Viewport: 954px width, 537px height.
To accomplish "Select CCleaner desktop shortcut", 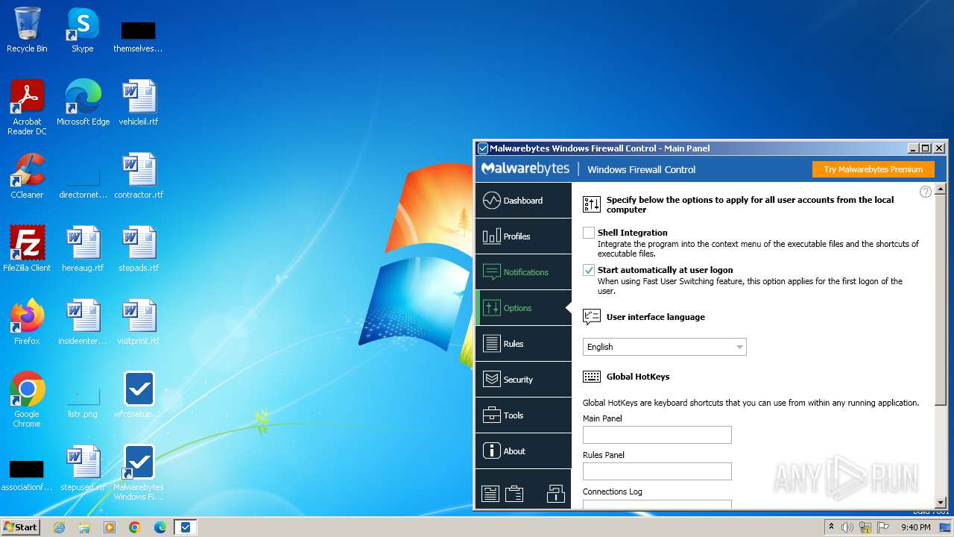I will pos(27,176).
